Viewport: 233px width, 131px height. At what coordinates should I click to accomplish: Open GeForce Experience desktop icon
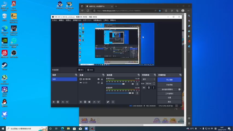point(5,43)
